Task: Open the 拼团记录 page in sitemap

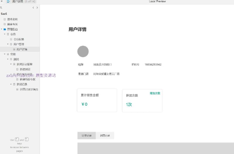Action: click(22, 84)
